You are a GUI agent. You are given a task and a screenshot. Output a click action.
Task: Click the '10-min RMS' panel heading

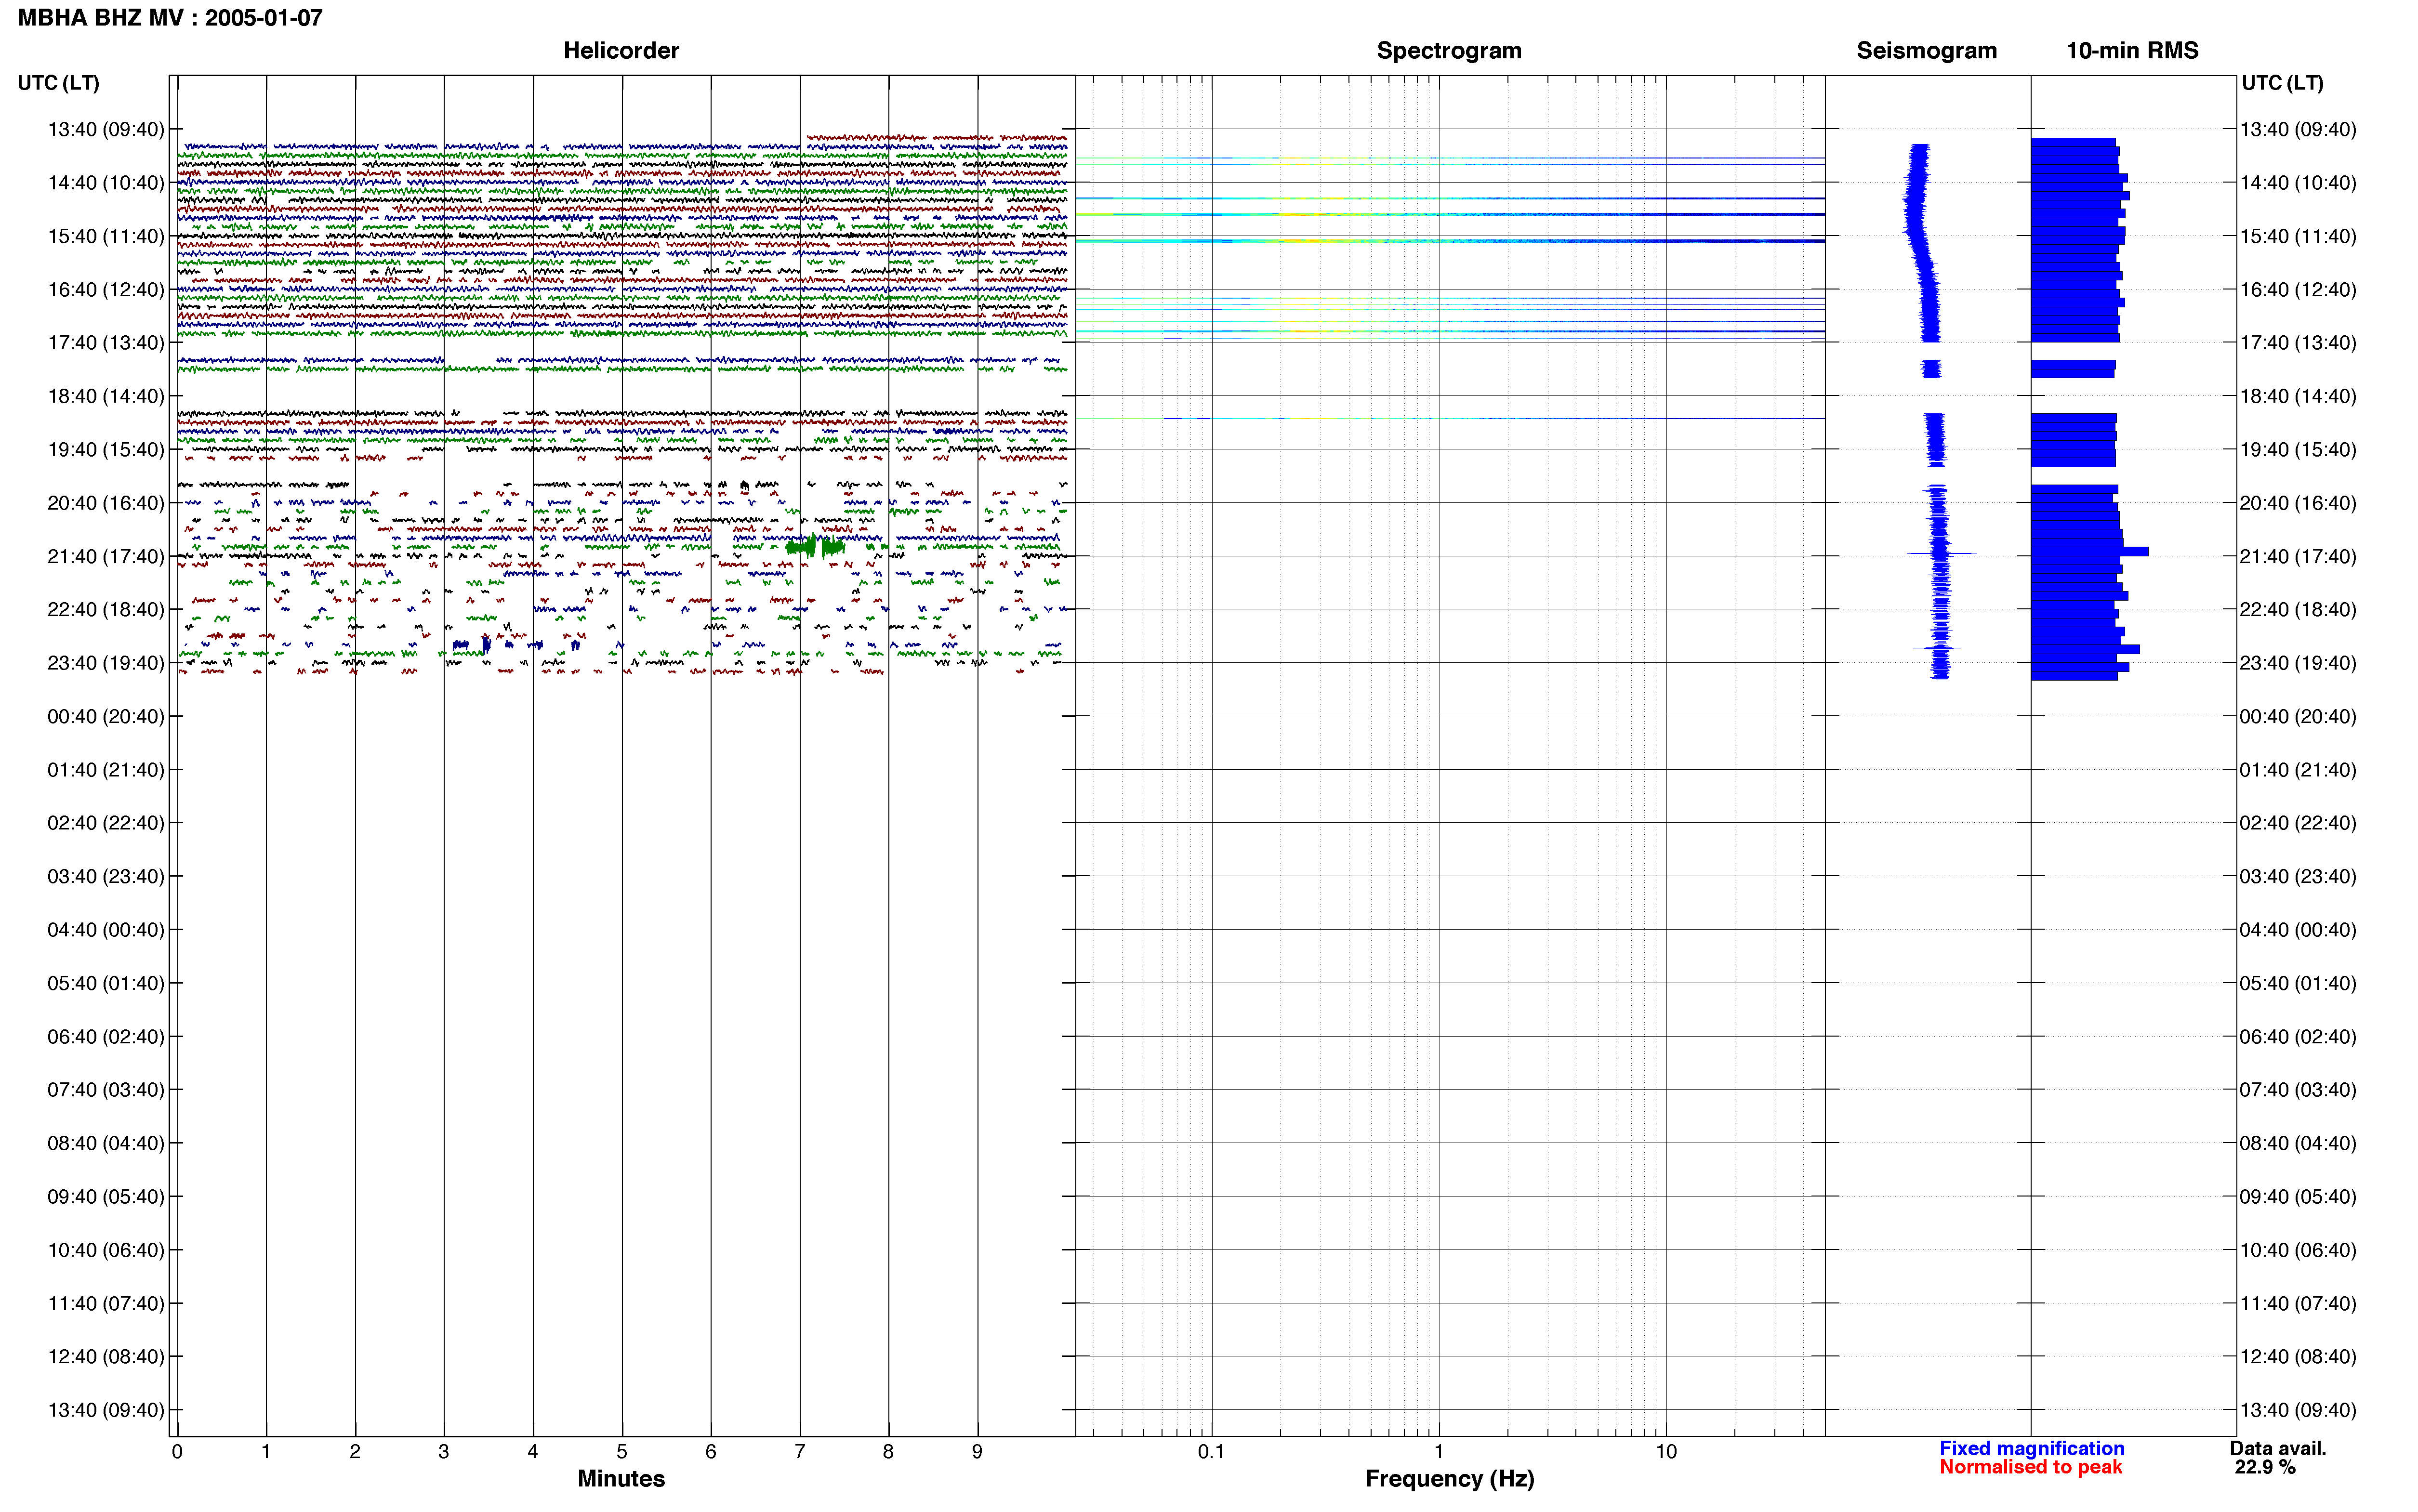click(x=2132, y=50)
